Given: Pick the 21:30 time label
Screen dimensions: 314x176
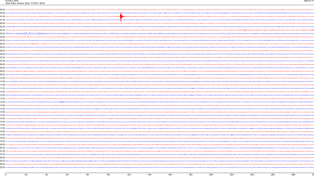Looking at the screenshot, I should pos(2,154).
